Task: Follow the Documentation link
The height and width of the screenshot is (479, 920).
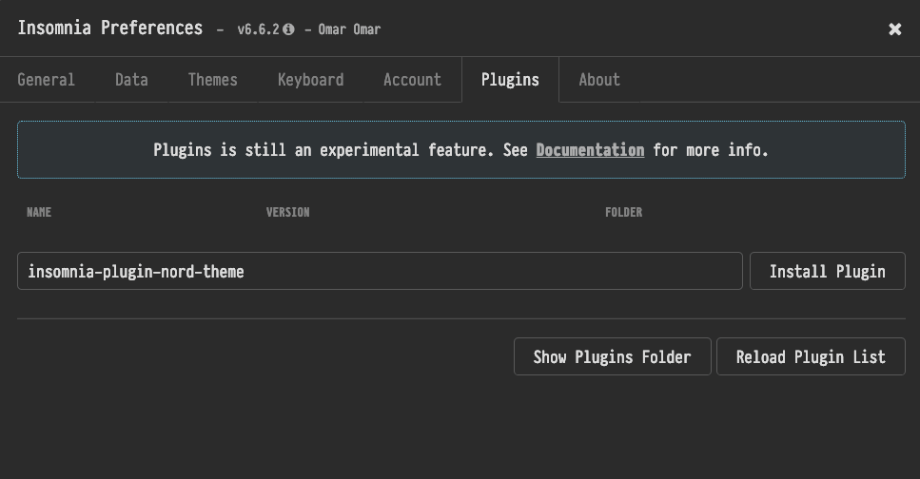Action: point(590,150)
